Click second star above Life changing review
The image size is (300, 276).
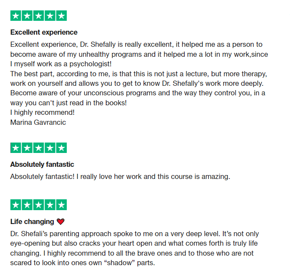[x=27, y=205]
